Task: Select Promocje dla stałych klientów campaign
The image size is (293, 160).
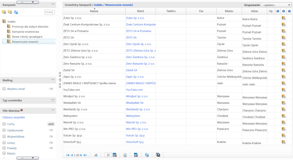Action: (30, 27)
